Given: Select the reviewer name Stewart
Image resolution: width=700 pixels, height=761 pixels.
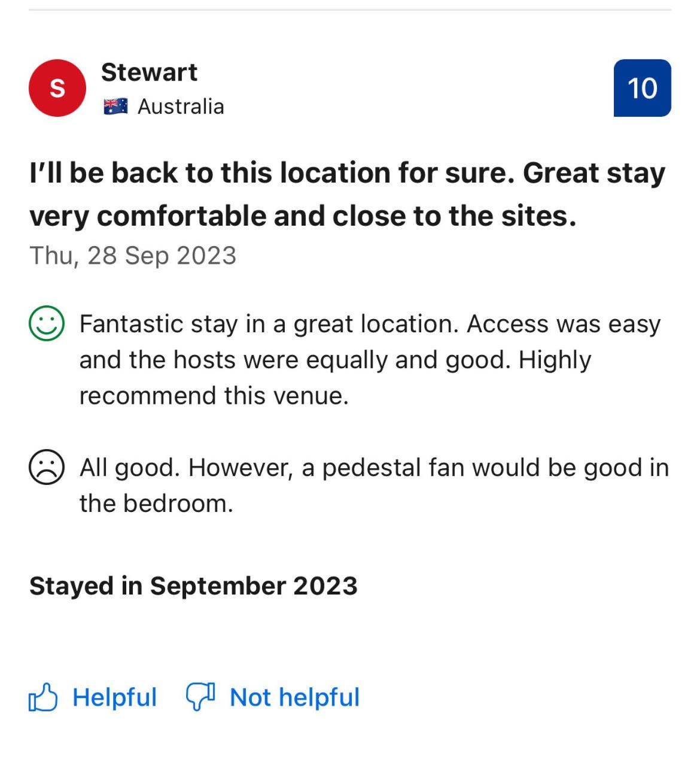Looking at the screenshot, I should (x=149, y=72).
